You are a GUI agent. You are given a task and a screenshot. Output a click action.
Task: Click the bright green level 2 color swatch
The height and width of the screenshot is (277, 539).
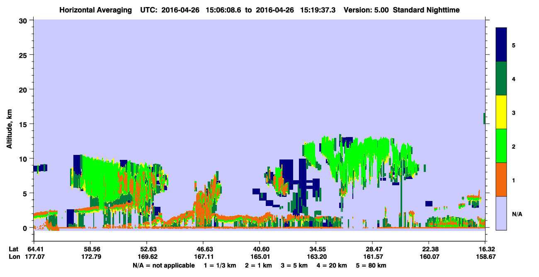(x=501, y=146)
